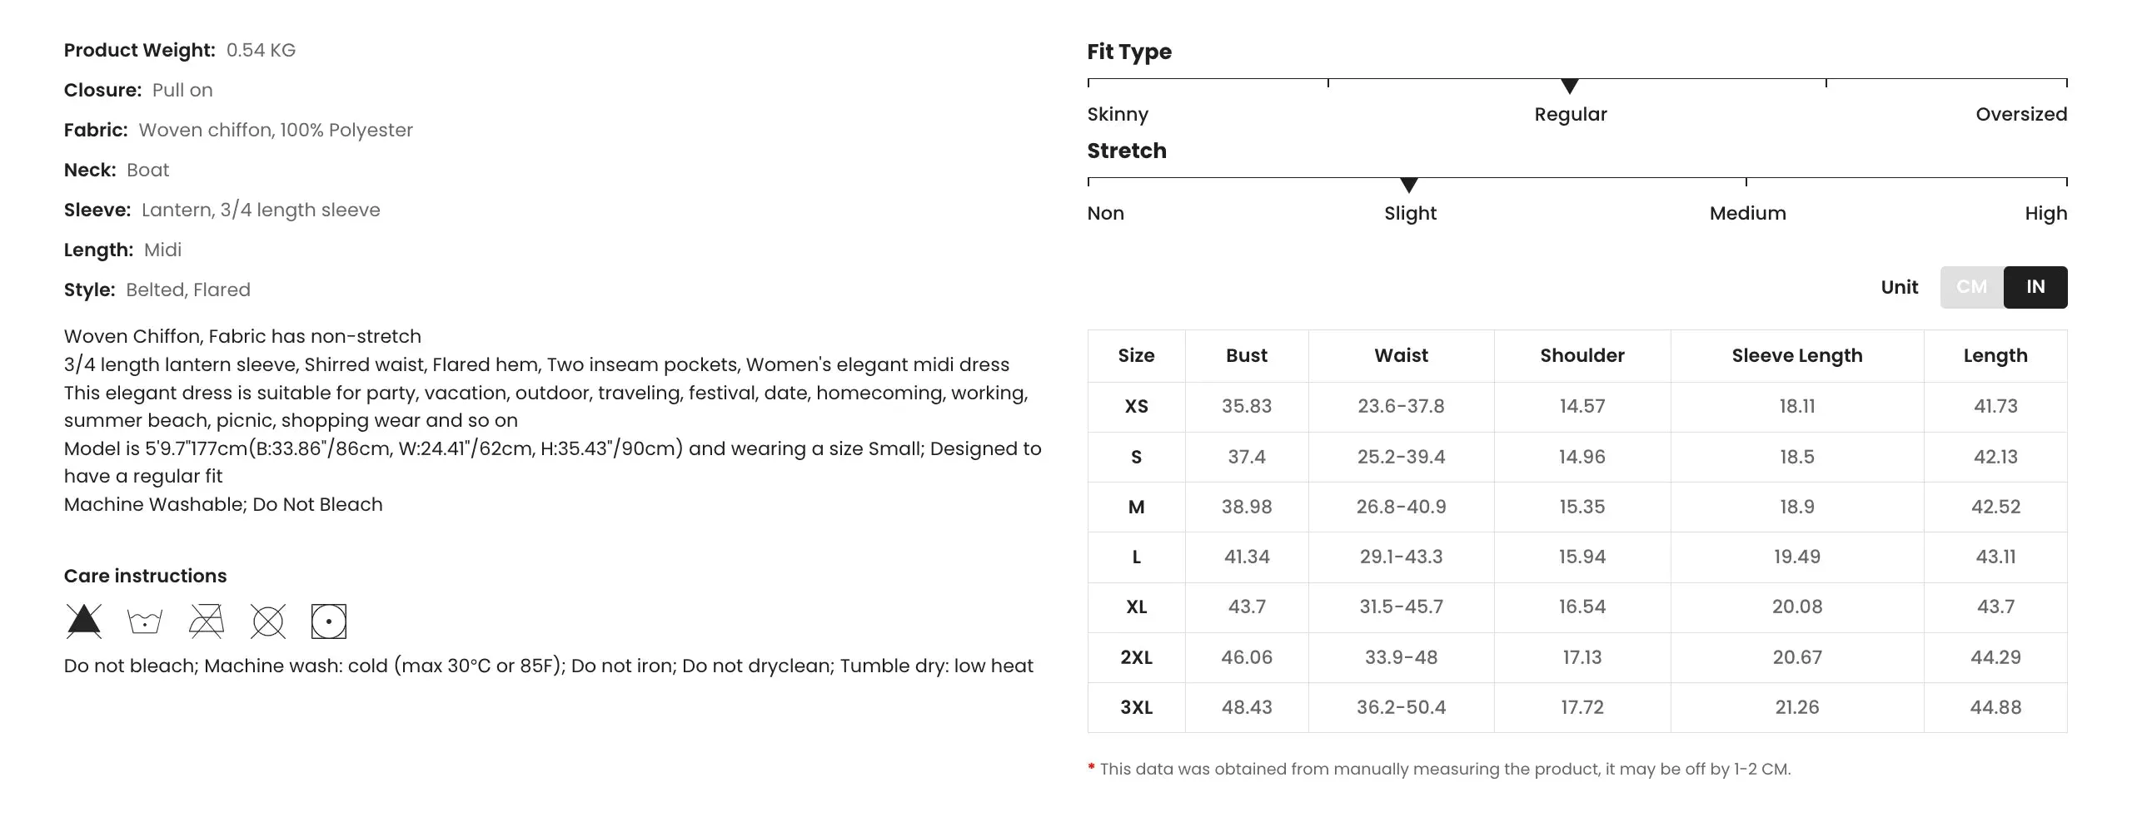Click the do not iron icon
The height and width of the screenshot is (817, 2132).
[207, 621]
